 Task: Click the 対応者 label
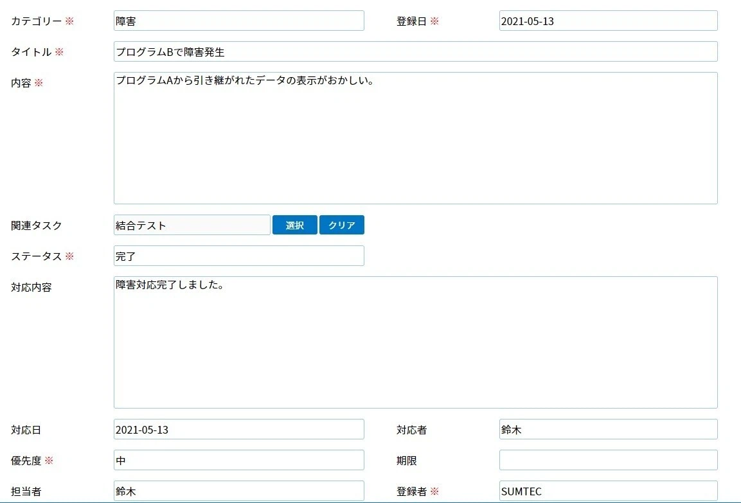click(x=411, y=430)
